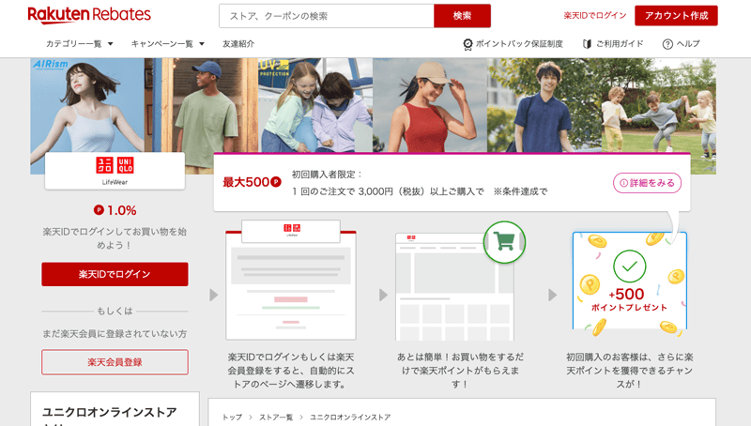The width and height of the screenshot is (751, 426).
Task: Click the 楽天会員登録 outlined button
Action: [115, 362]
